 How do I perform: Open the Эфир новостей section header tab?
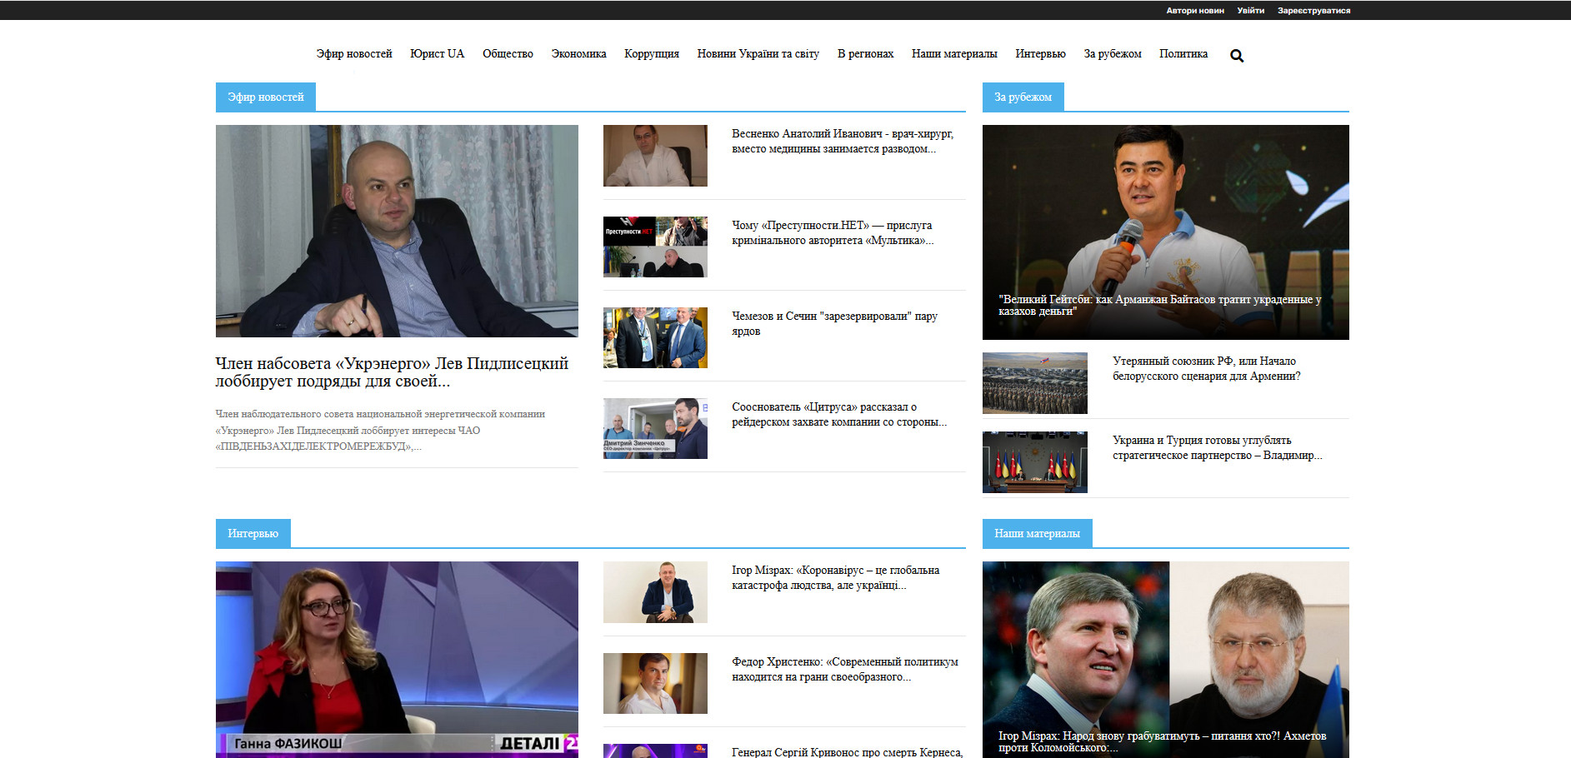click(x=265, y=97)
